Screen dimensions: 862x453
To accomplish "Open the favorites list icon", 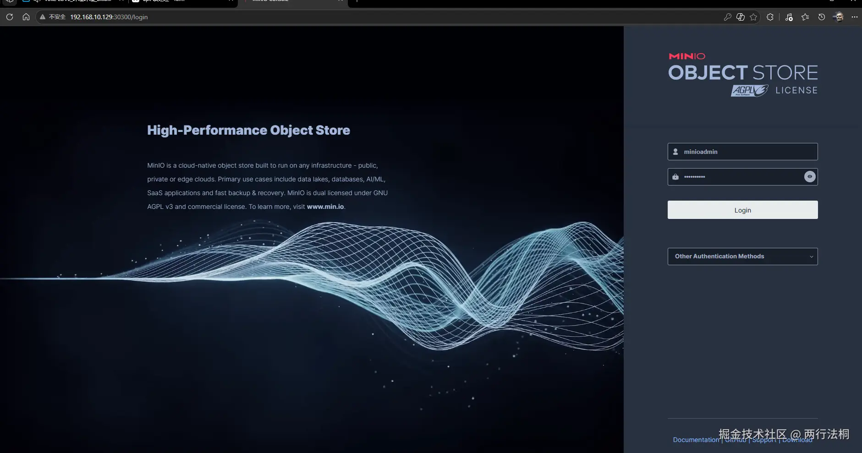I will pyautogui.click(x=805, y=17).
